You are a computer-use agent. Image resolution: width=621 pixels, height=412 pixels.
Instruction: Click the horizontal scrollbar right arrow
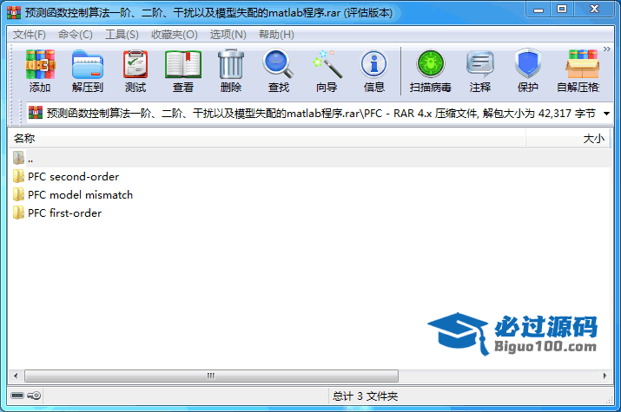click(604, 376)
